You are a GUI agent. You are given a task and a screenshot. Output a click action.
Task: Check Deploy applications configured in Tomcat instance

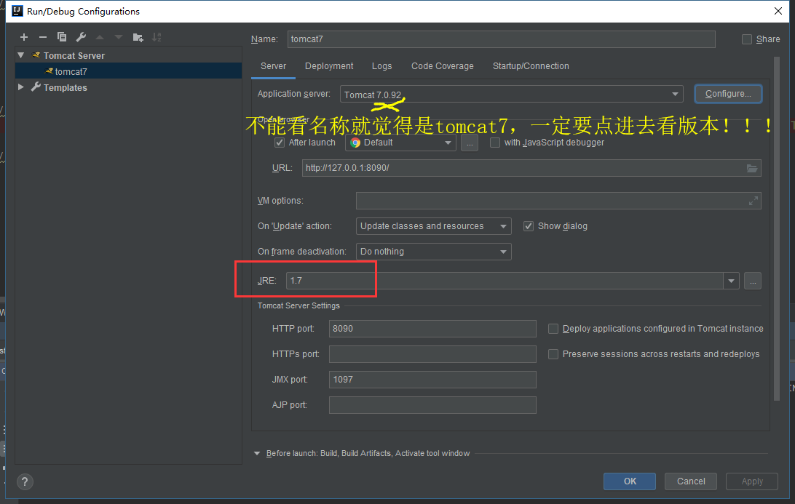pos(553,328)
